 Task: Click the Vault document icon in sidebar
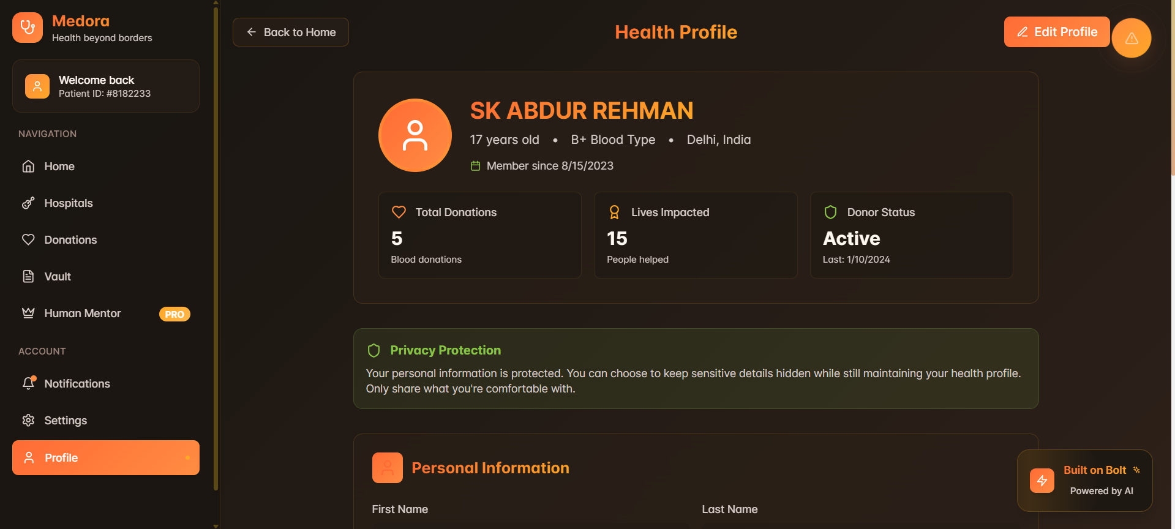28,277
